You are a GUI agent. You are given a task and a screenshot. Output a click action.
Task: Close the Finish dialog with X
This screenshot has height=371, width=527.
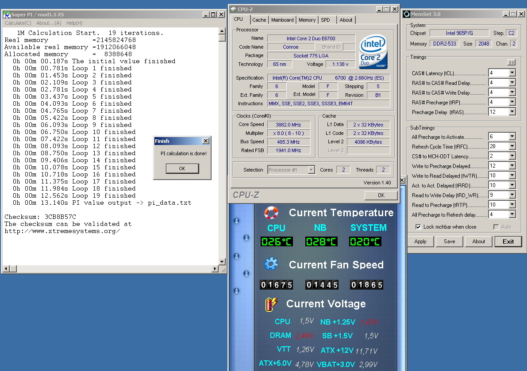(x=206, y=141)
